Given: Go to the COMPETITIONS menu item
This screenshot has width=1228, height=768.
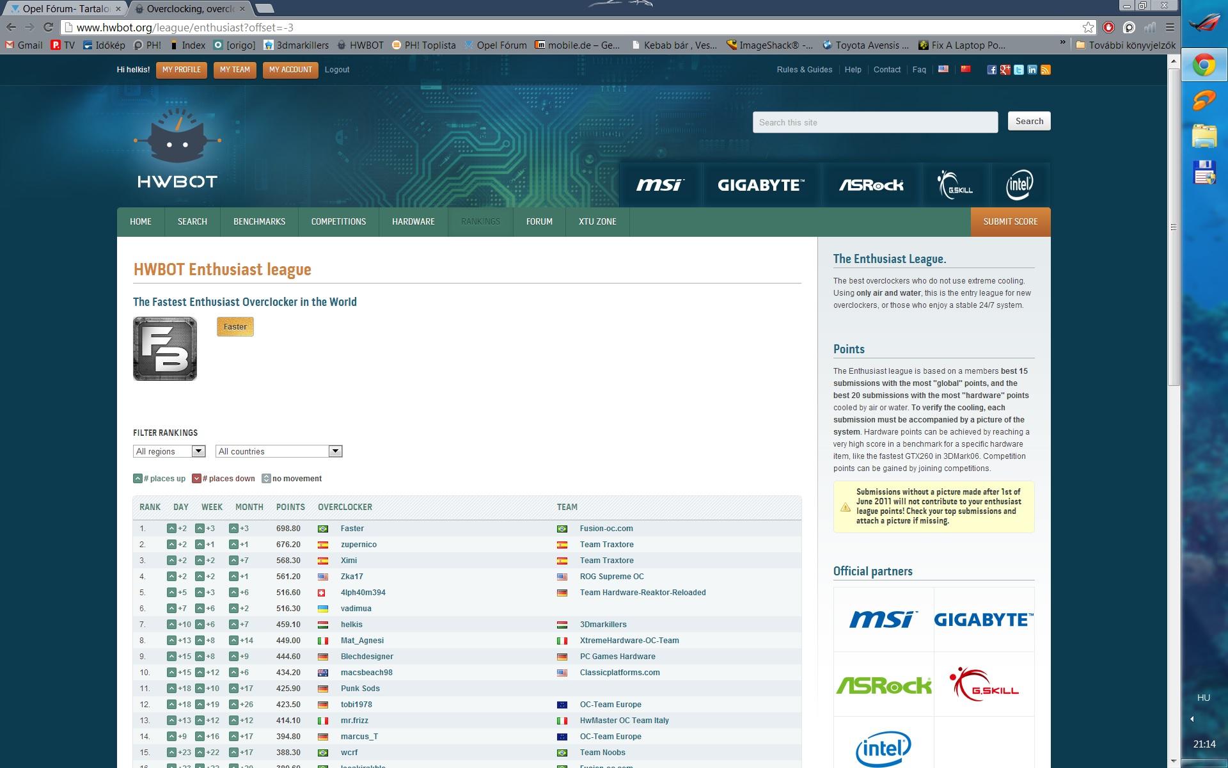Looking at the screenshot, I should click(x=338, y=221).
